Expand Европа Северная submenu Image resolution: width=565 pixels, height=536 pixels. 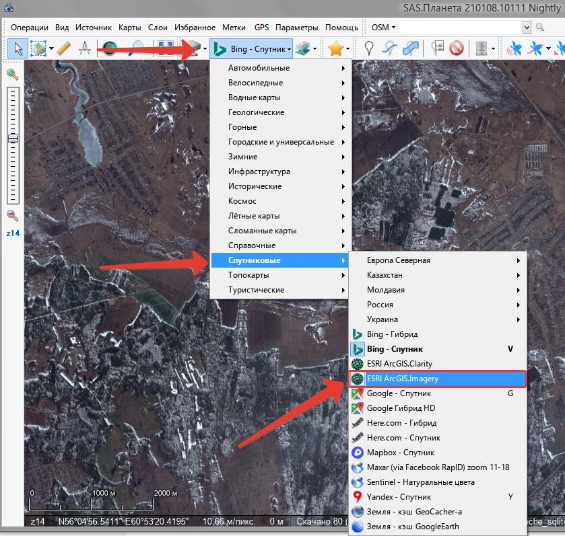(438, 260)
